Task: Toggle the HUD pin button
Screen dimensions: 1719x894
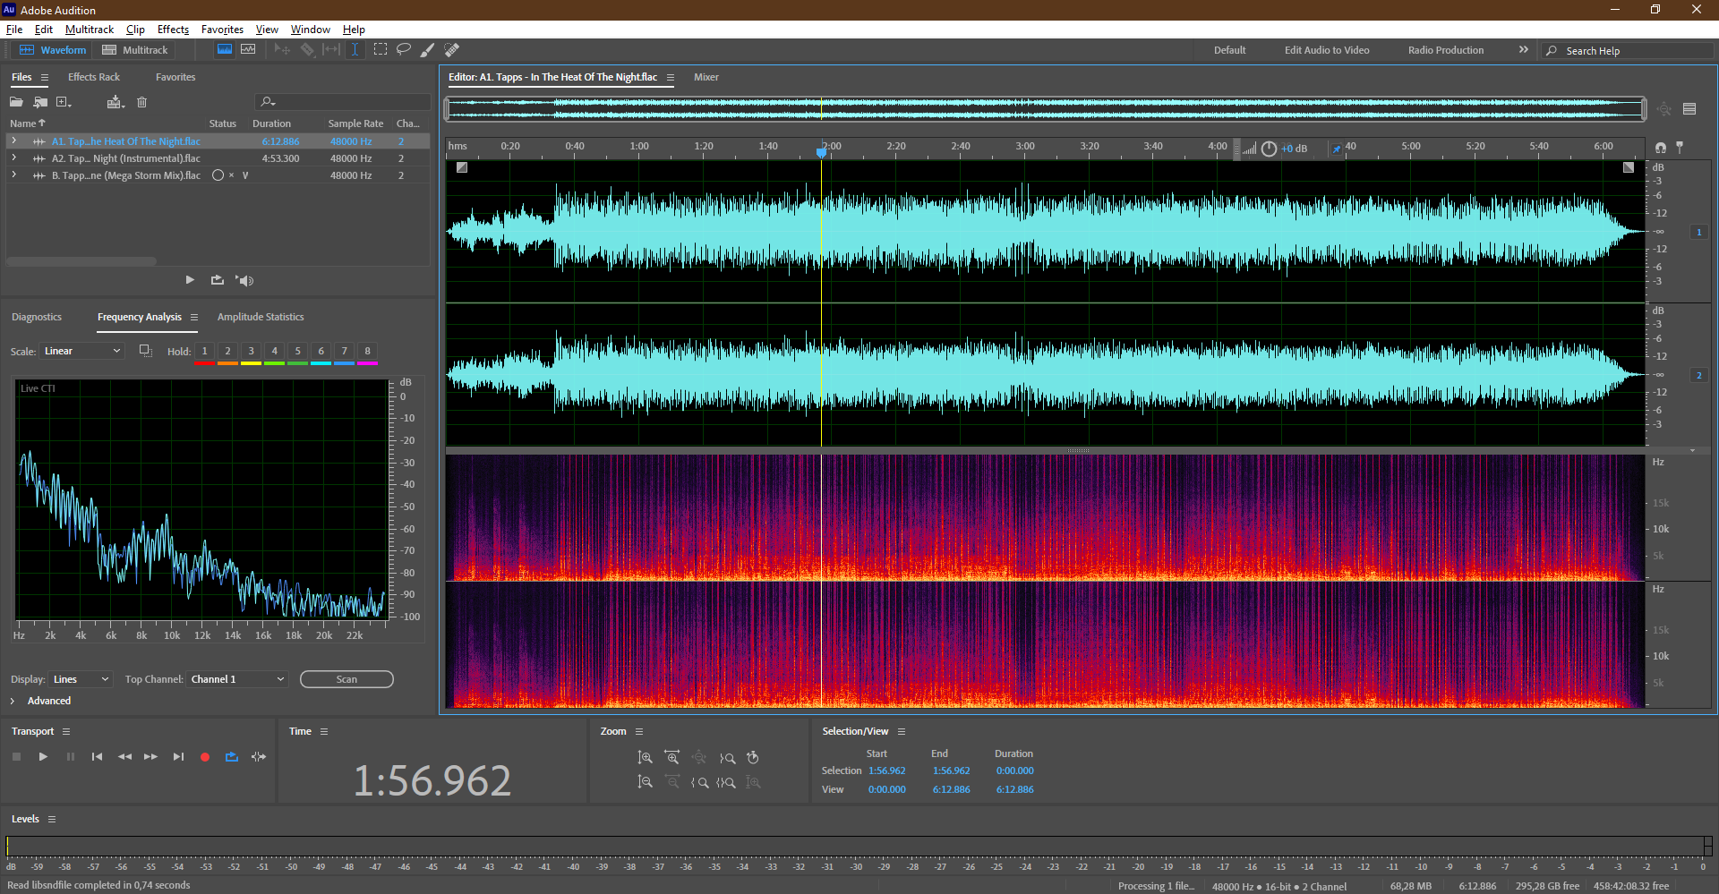Action: point(1337,149)
